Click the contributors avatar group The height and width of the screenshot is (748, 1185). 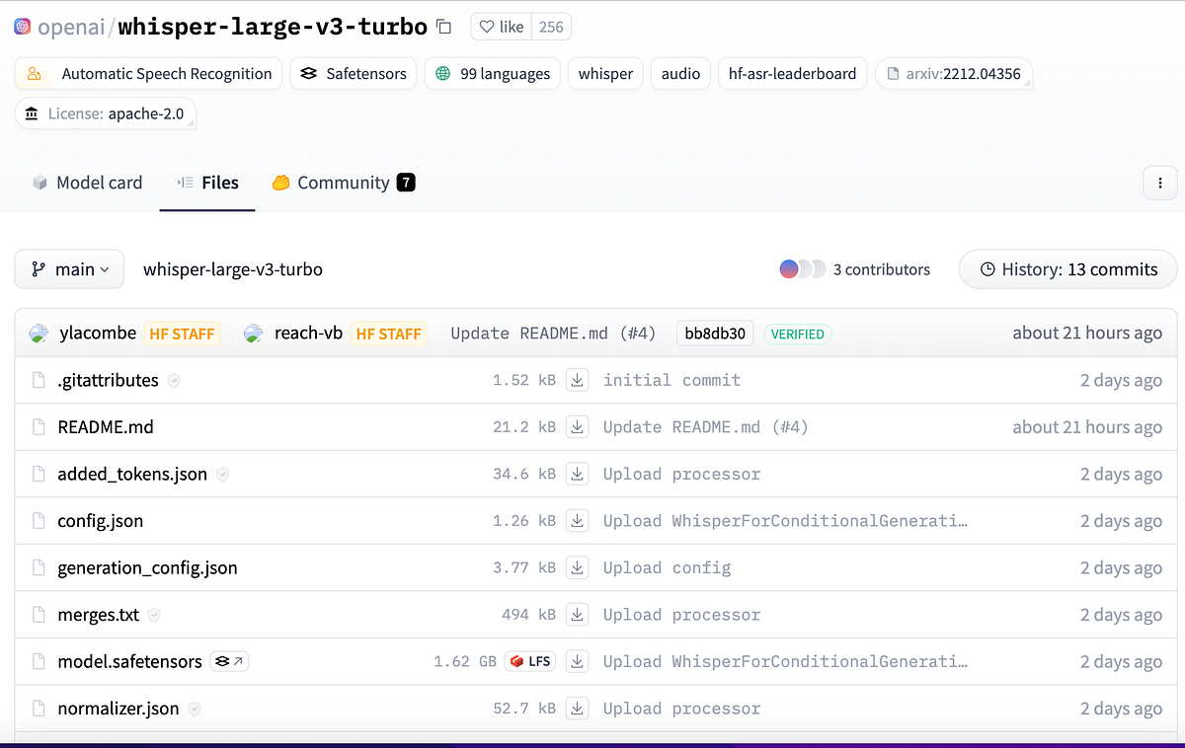point(802,268)
